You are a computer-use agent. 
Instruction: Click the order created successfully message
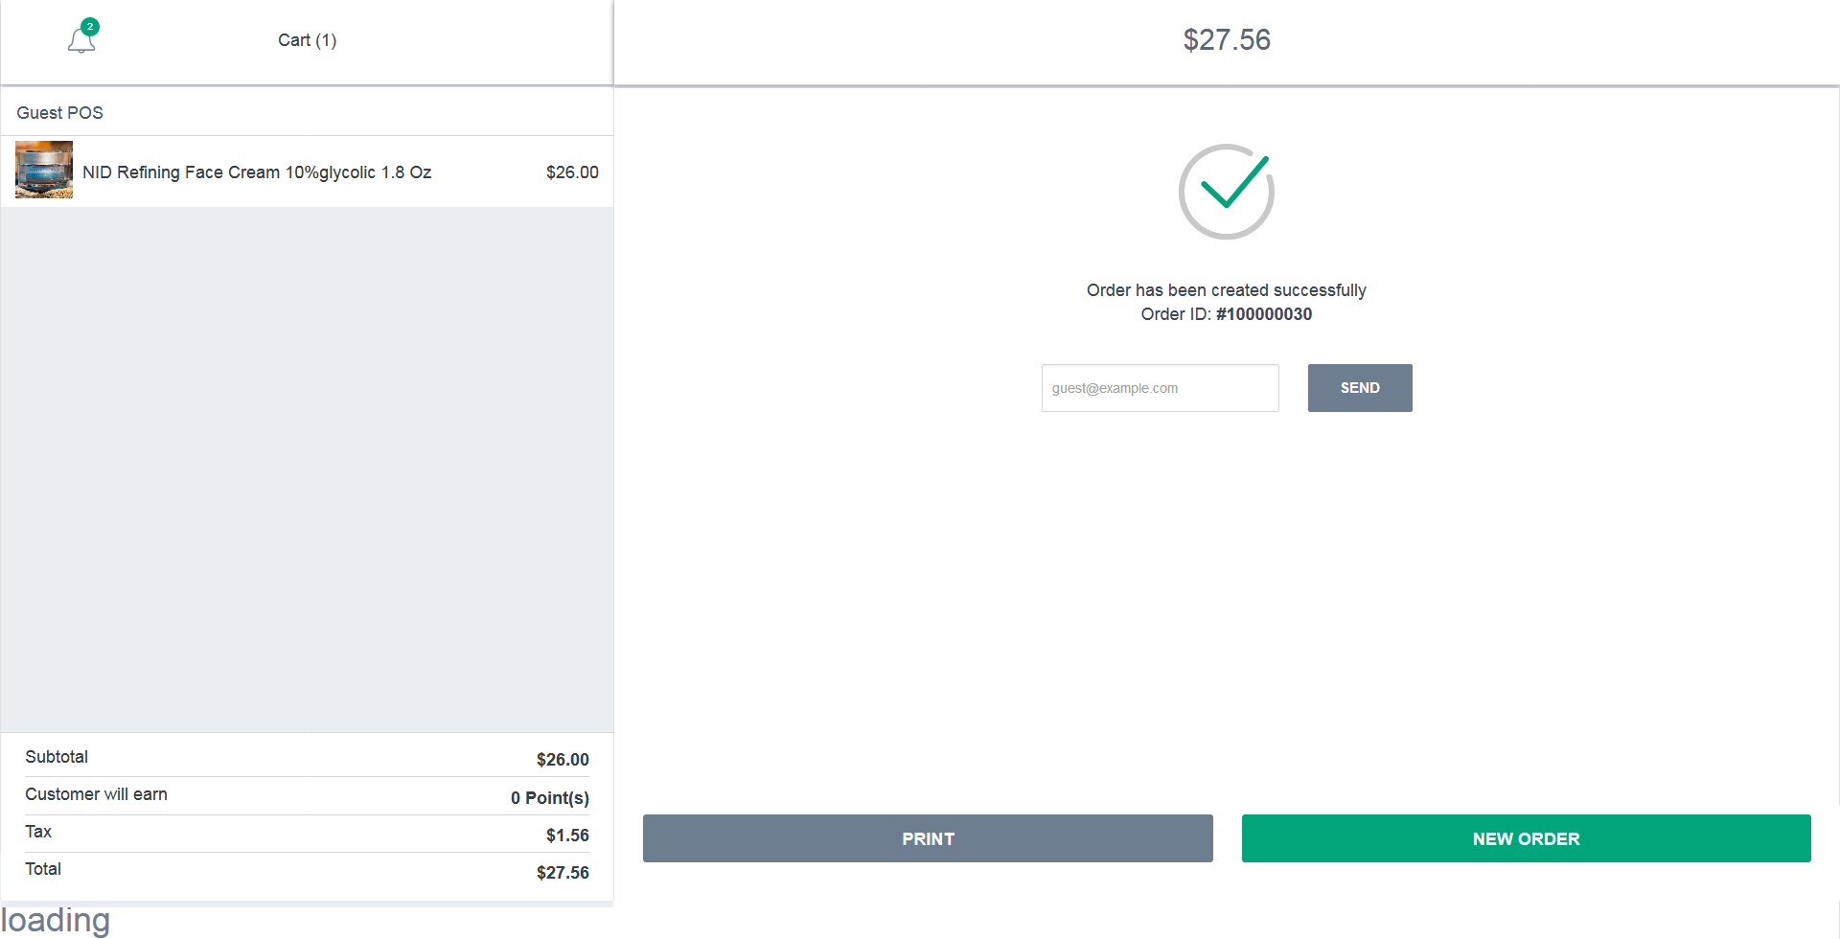pos(1227,290)
